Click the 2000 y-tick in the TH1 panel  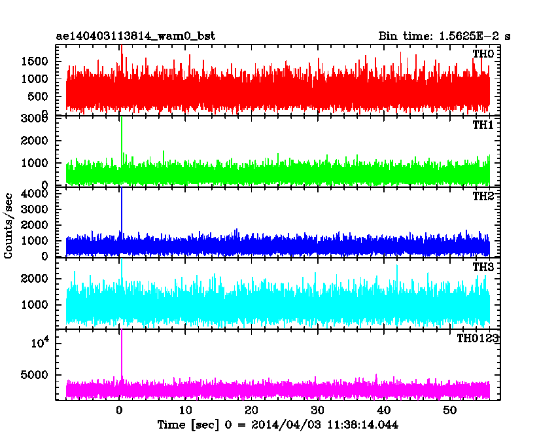click(x=35, y=141)
